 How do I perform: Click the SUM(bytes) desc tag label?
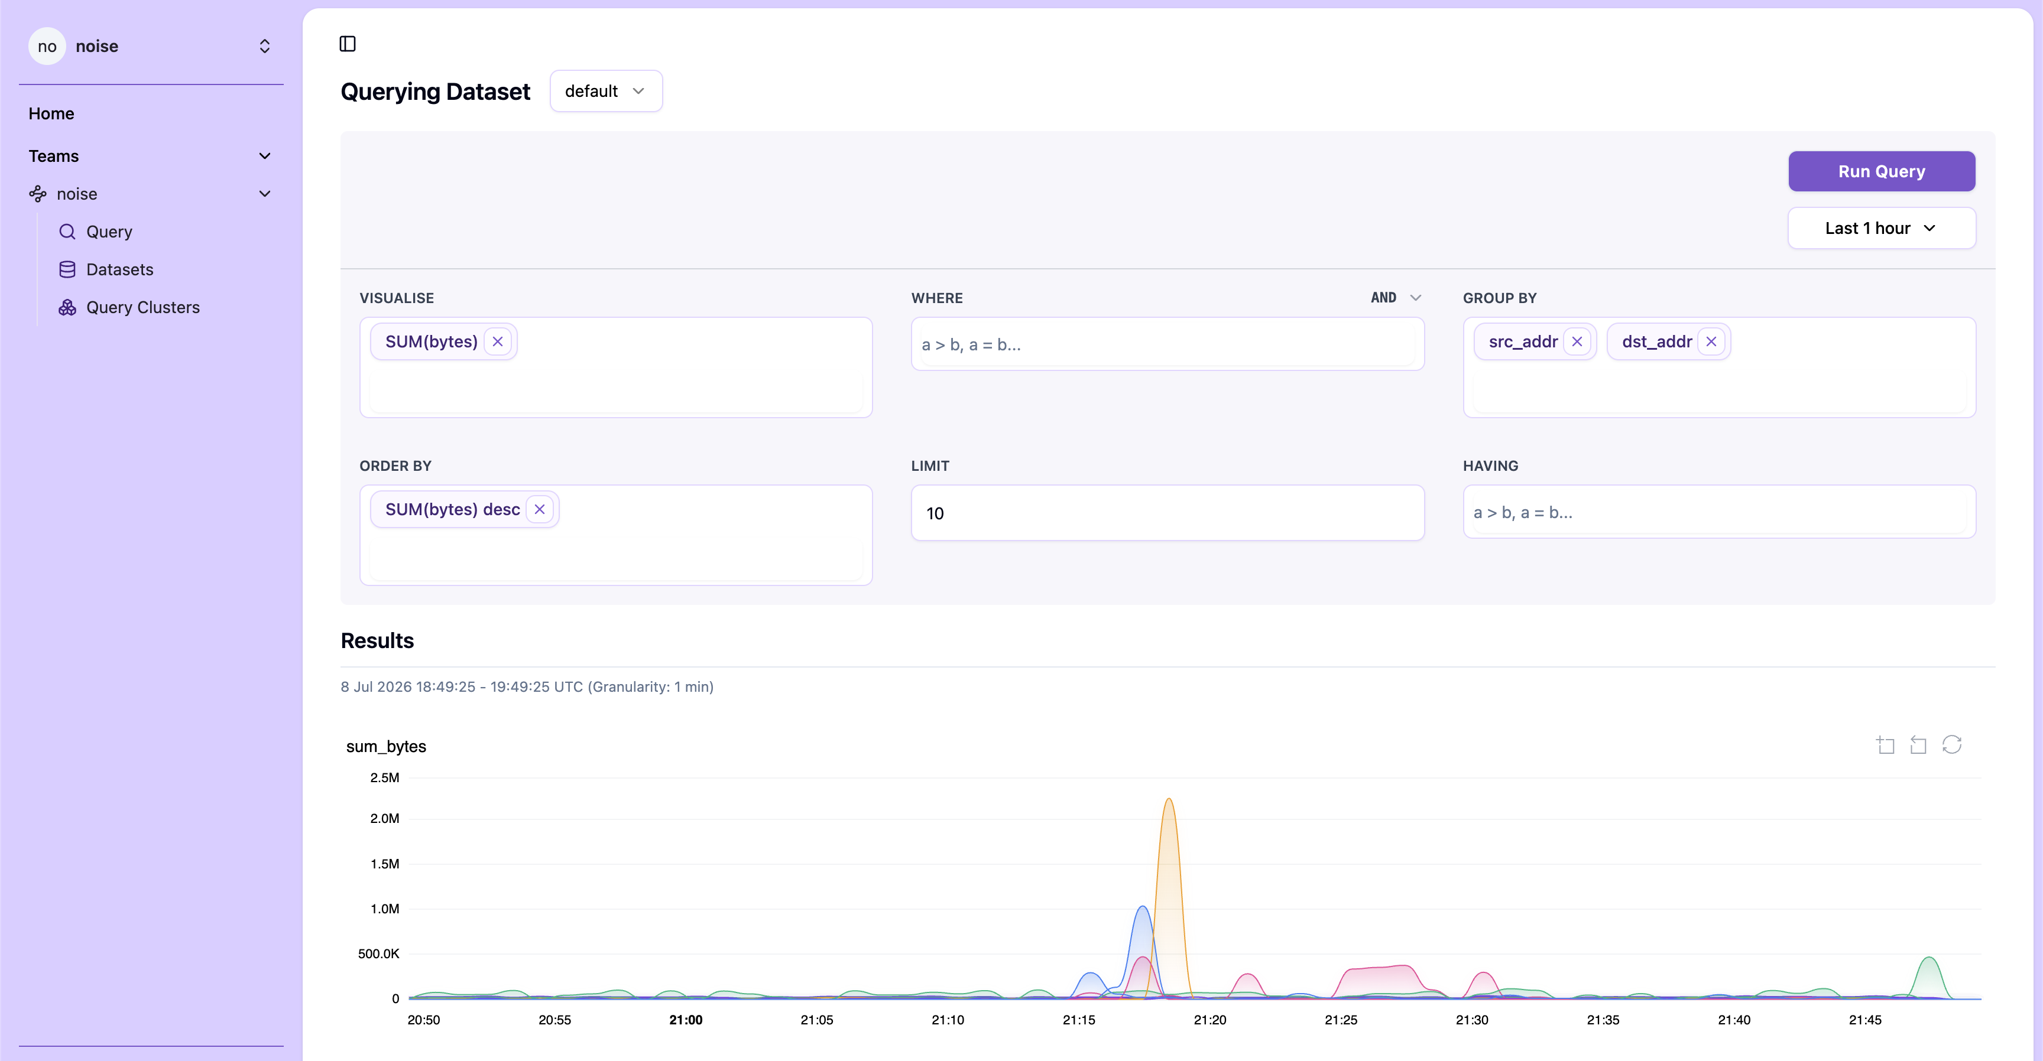pyautogui.click(x=452, y=509)
